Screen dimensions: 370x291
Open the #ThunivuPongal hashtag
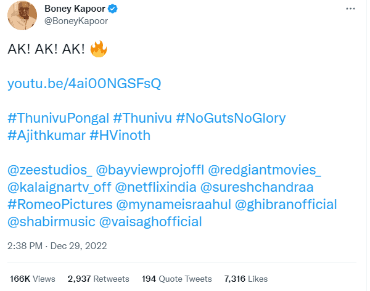coord(58,118)
